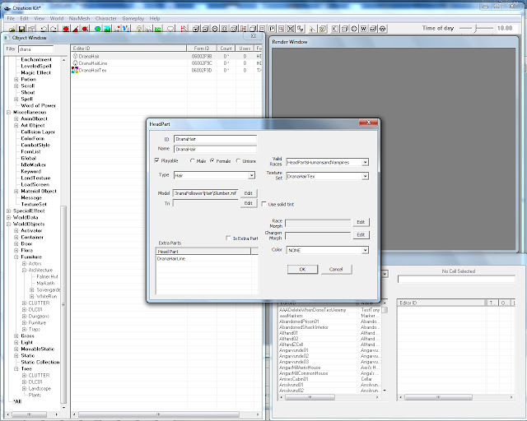This screenshot has height=421, width=527.
Task: Click the preferences icon right of Save
Action: pyautogui.click(x=31, y=29)
